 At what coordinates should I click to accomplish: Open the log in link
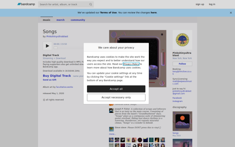[212, 4]
